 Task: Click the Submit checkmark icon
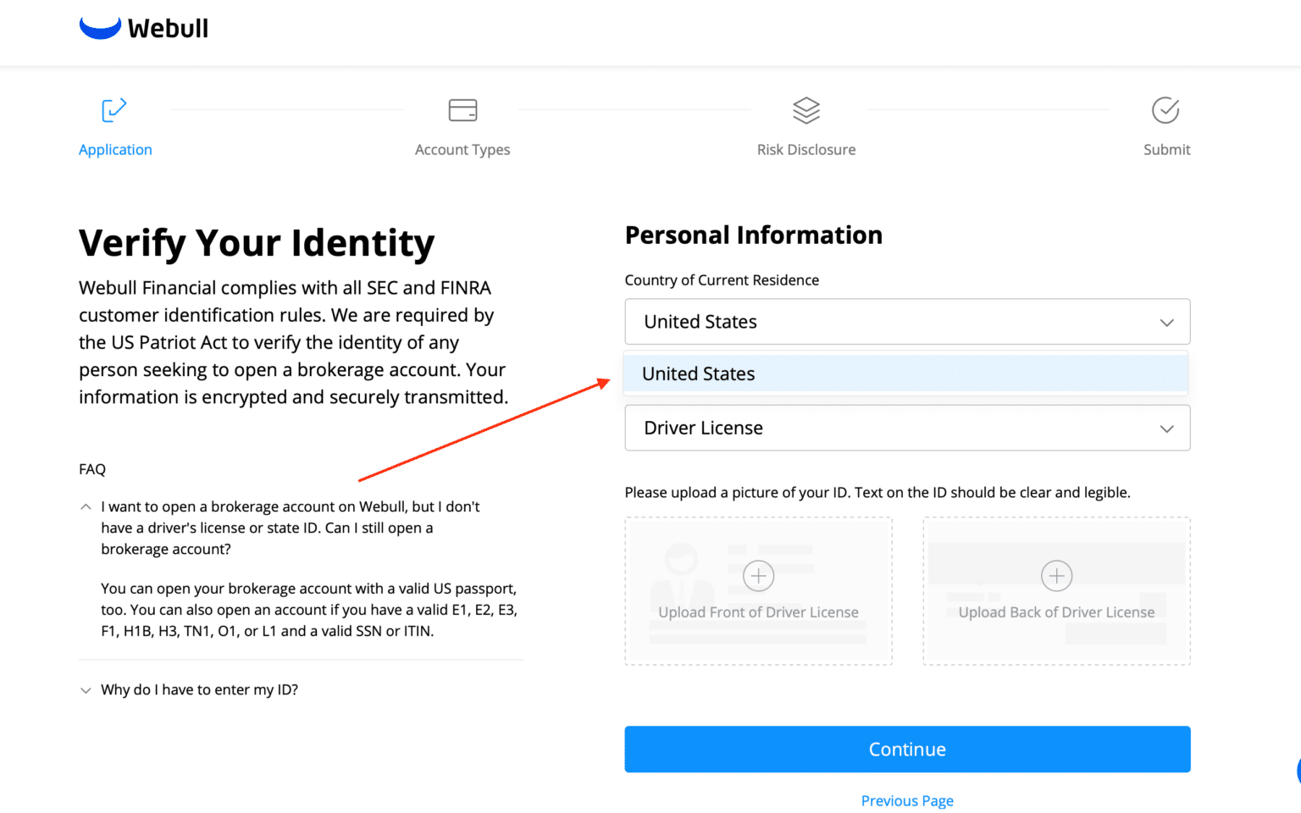(x=1165, y=110)
